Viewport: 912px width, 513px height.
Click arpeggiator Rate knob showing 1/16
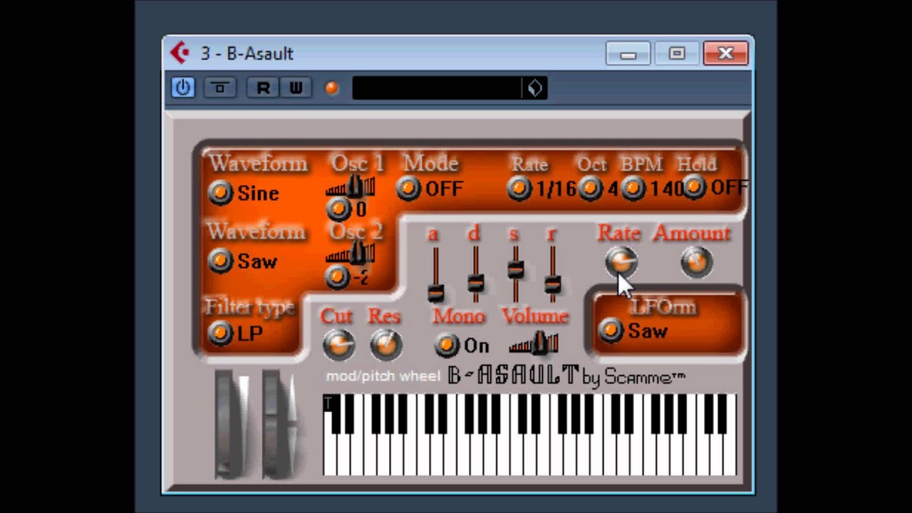tap(519, 188)
